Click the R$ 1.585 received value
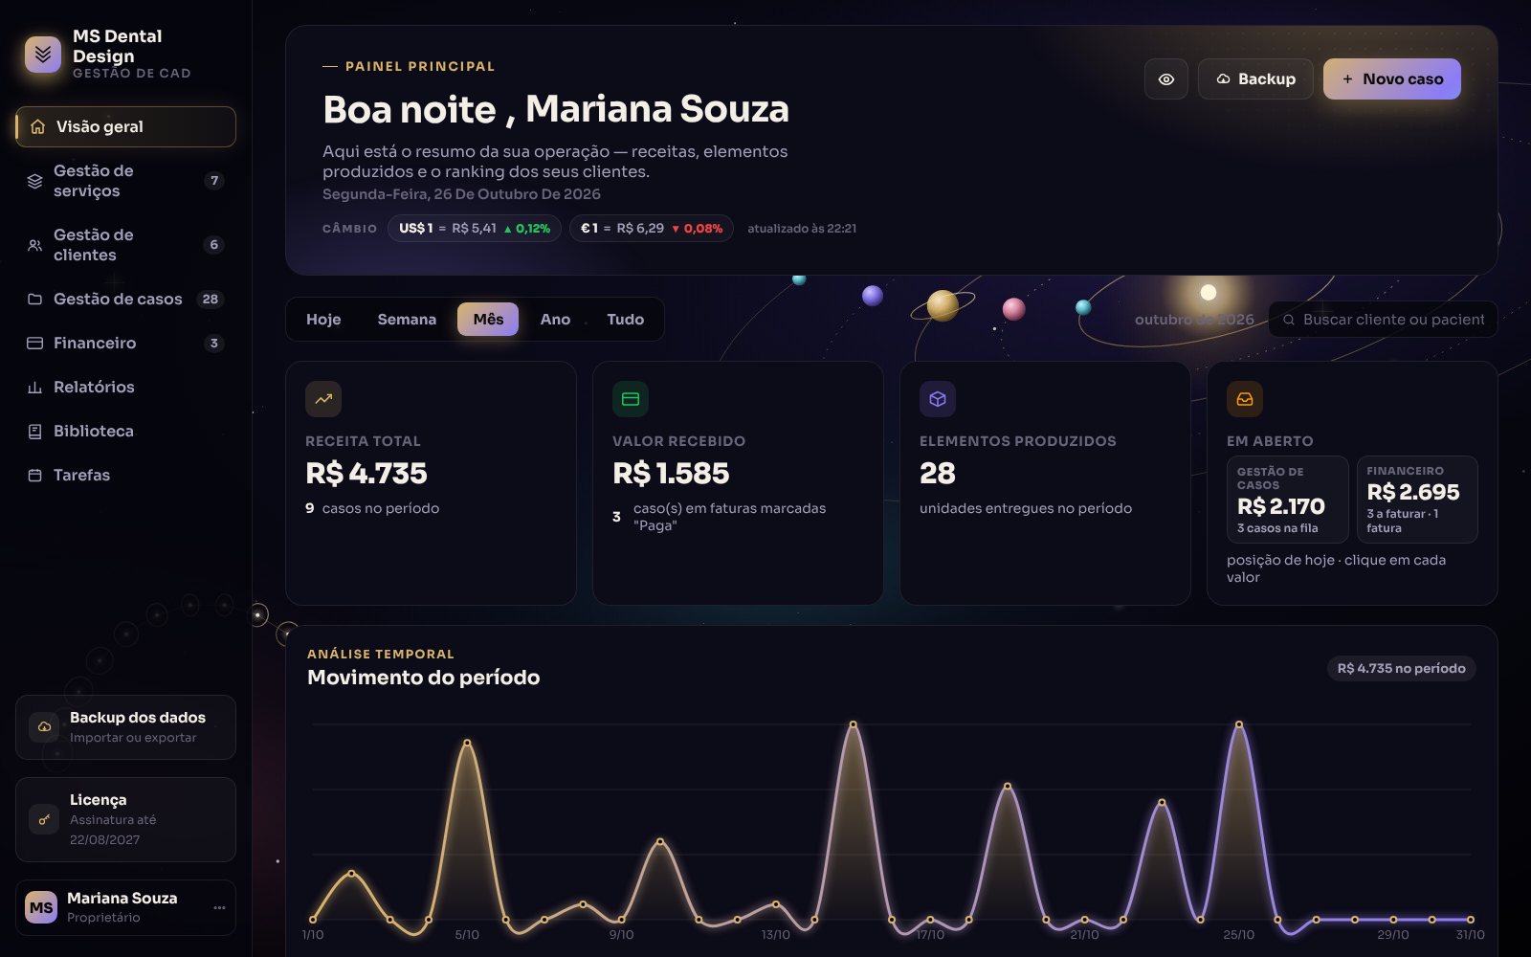This screenshot has height=957, width=1531. 671,473
